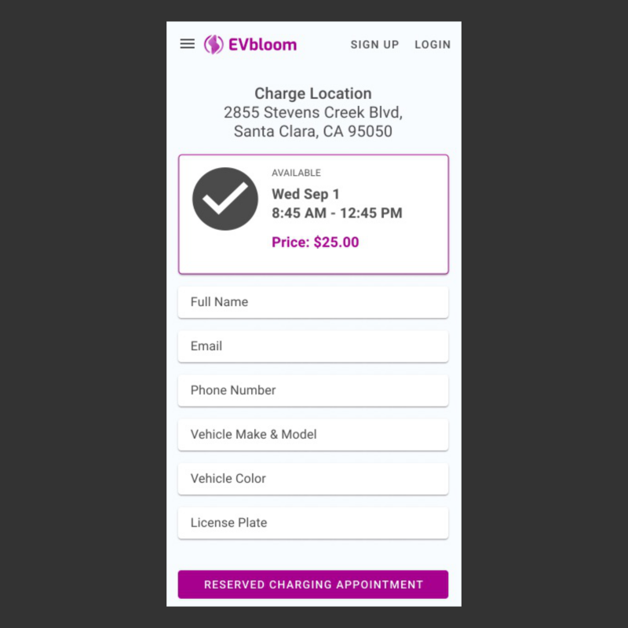Viewport: 628px width, 628px height.
Task: Focus the Full Name field
Action: click(313, 302)
